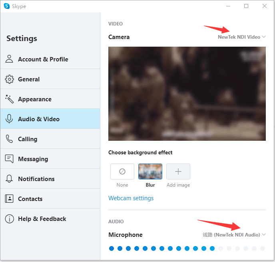Click the Settings heading text
The width and height of the screenshot is (275, 262).
pos(22,39)
